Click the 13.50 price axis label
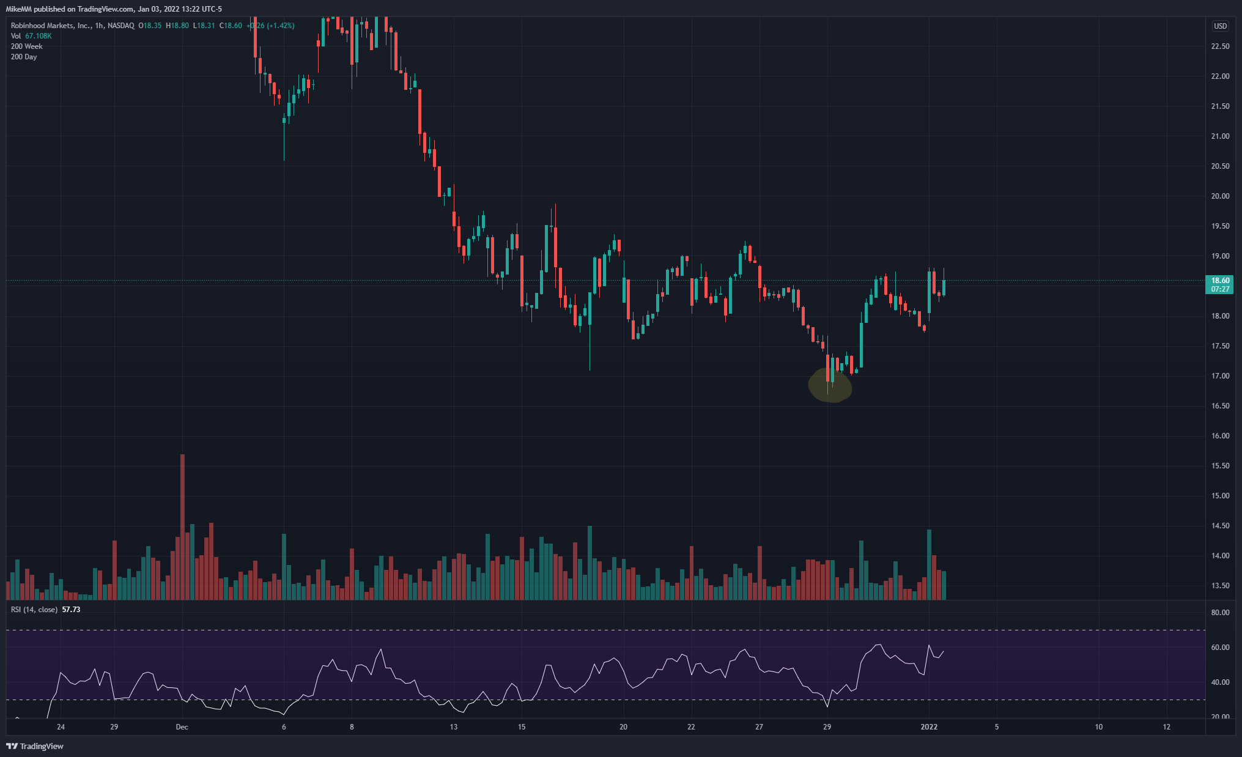The height and width of the screenshot is (757, 1242). tap(1220, 586)
